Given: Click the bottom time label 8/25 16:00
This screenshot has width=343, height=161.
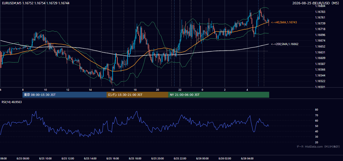Looking at the screenshot, I should tap(113, 159).
